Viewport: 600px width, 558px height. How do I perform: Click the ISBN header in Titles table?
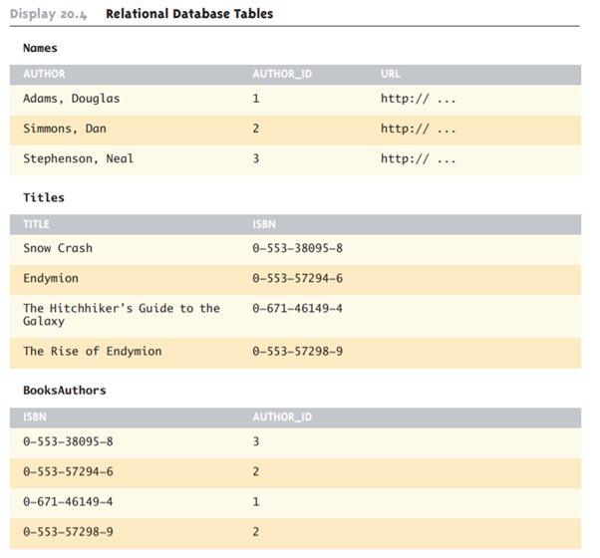(264, 224)
